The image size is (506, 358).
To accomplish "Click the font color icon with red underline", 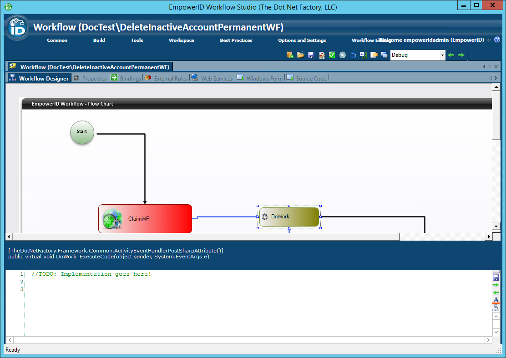I will pyautogui.click(x=496, y=300).
